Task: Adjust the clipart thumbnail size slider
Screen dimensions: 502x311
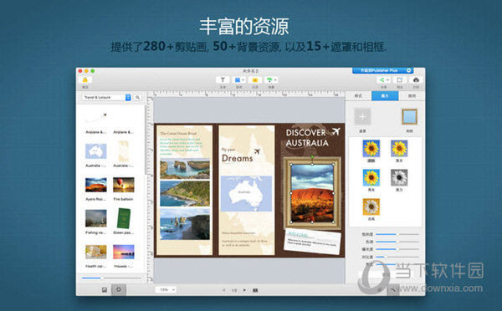Action: [111, 278]
